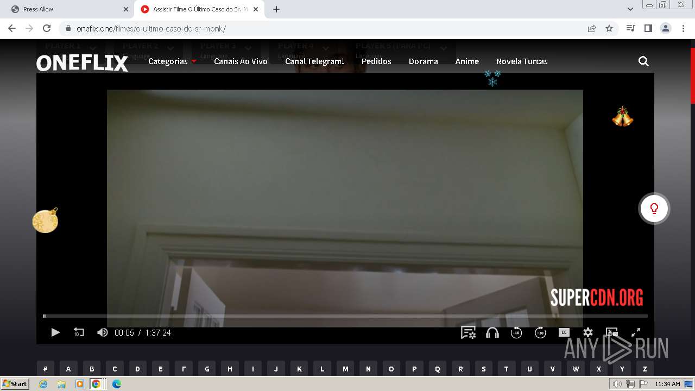Filter titles by letter M
Viewport: 695px width, 391px height.
(x=345, y=369)
